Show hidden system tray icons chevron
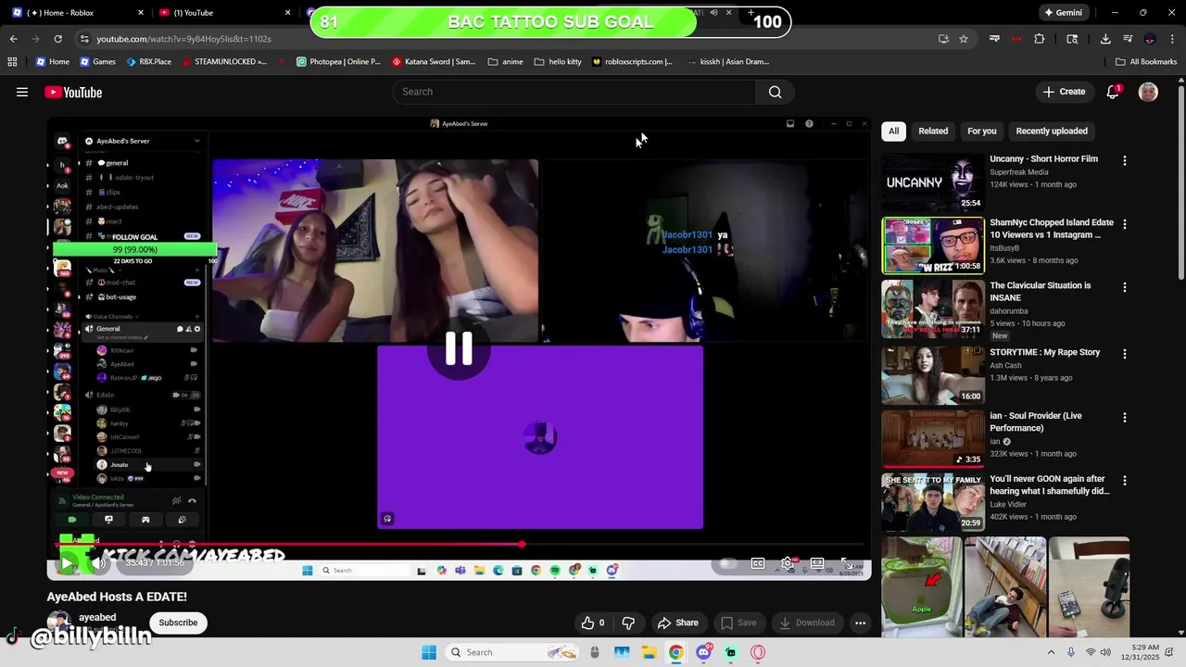1186x667 pixels. coord(1052,652)
